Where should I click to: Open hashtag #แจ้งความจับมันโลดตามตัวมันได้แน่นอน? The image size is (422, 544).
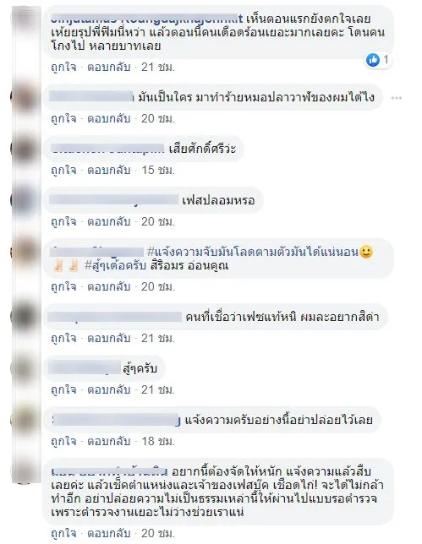click(x=253, y=252)
